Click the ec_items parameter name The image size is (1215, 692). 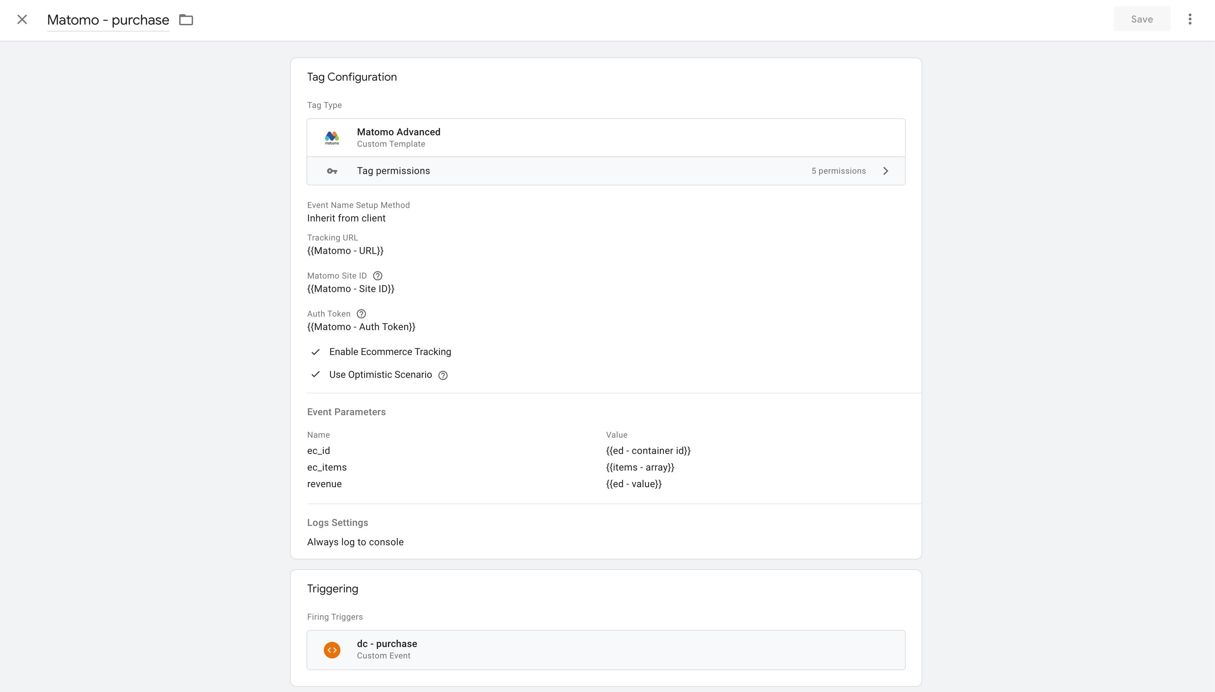coord(327,467)
